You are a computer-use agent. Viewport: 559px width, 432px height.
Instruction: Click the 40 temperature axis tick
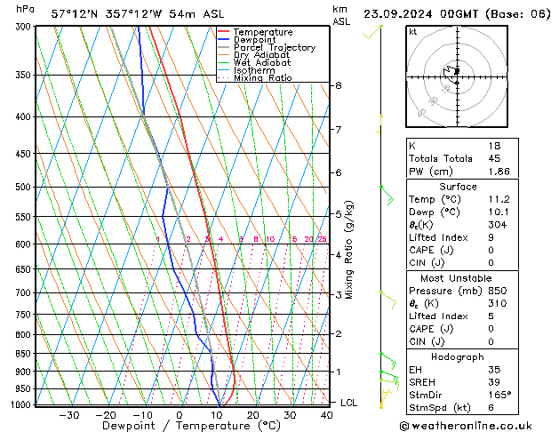[x=326, y=415]
